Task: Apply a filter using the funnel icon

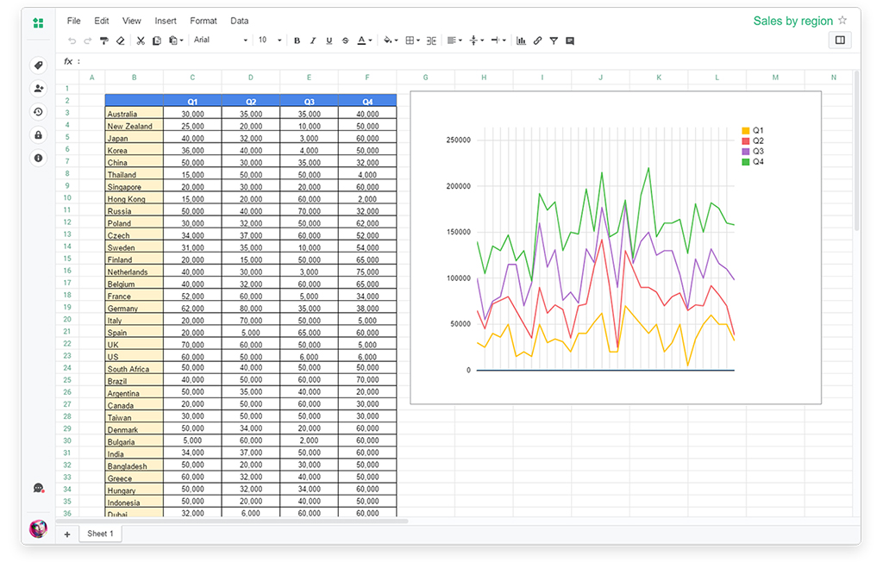Action: click(554, 41)
